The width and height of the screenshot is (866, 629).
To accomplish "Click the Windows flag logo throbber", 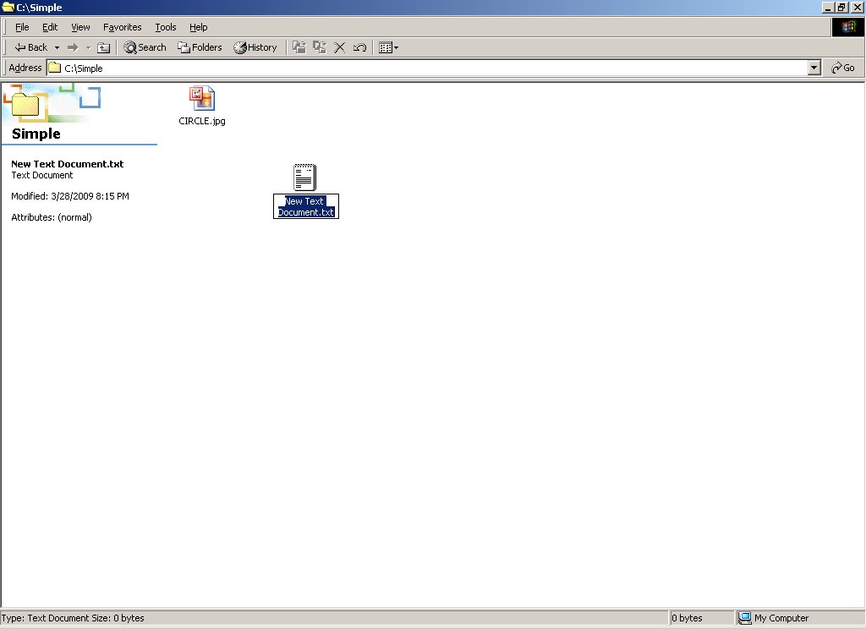I will click(847, 27).
